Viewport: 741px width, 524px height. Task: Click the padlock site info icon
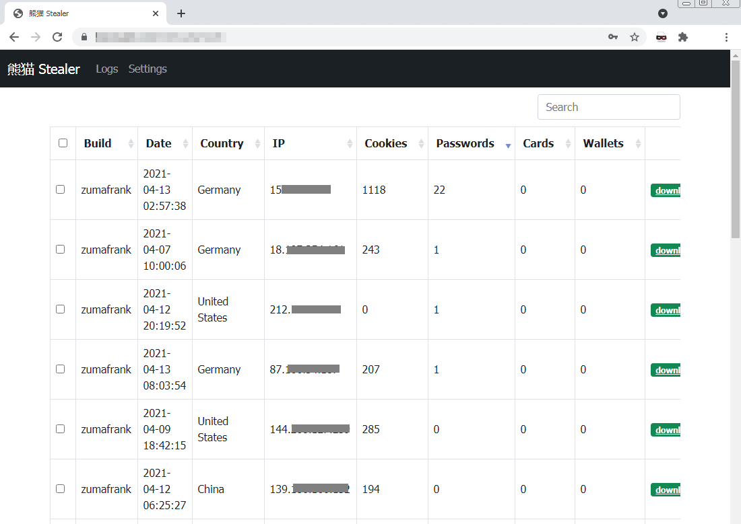click(84, 37)
